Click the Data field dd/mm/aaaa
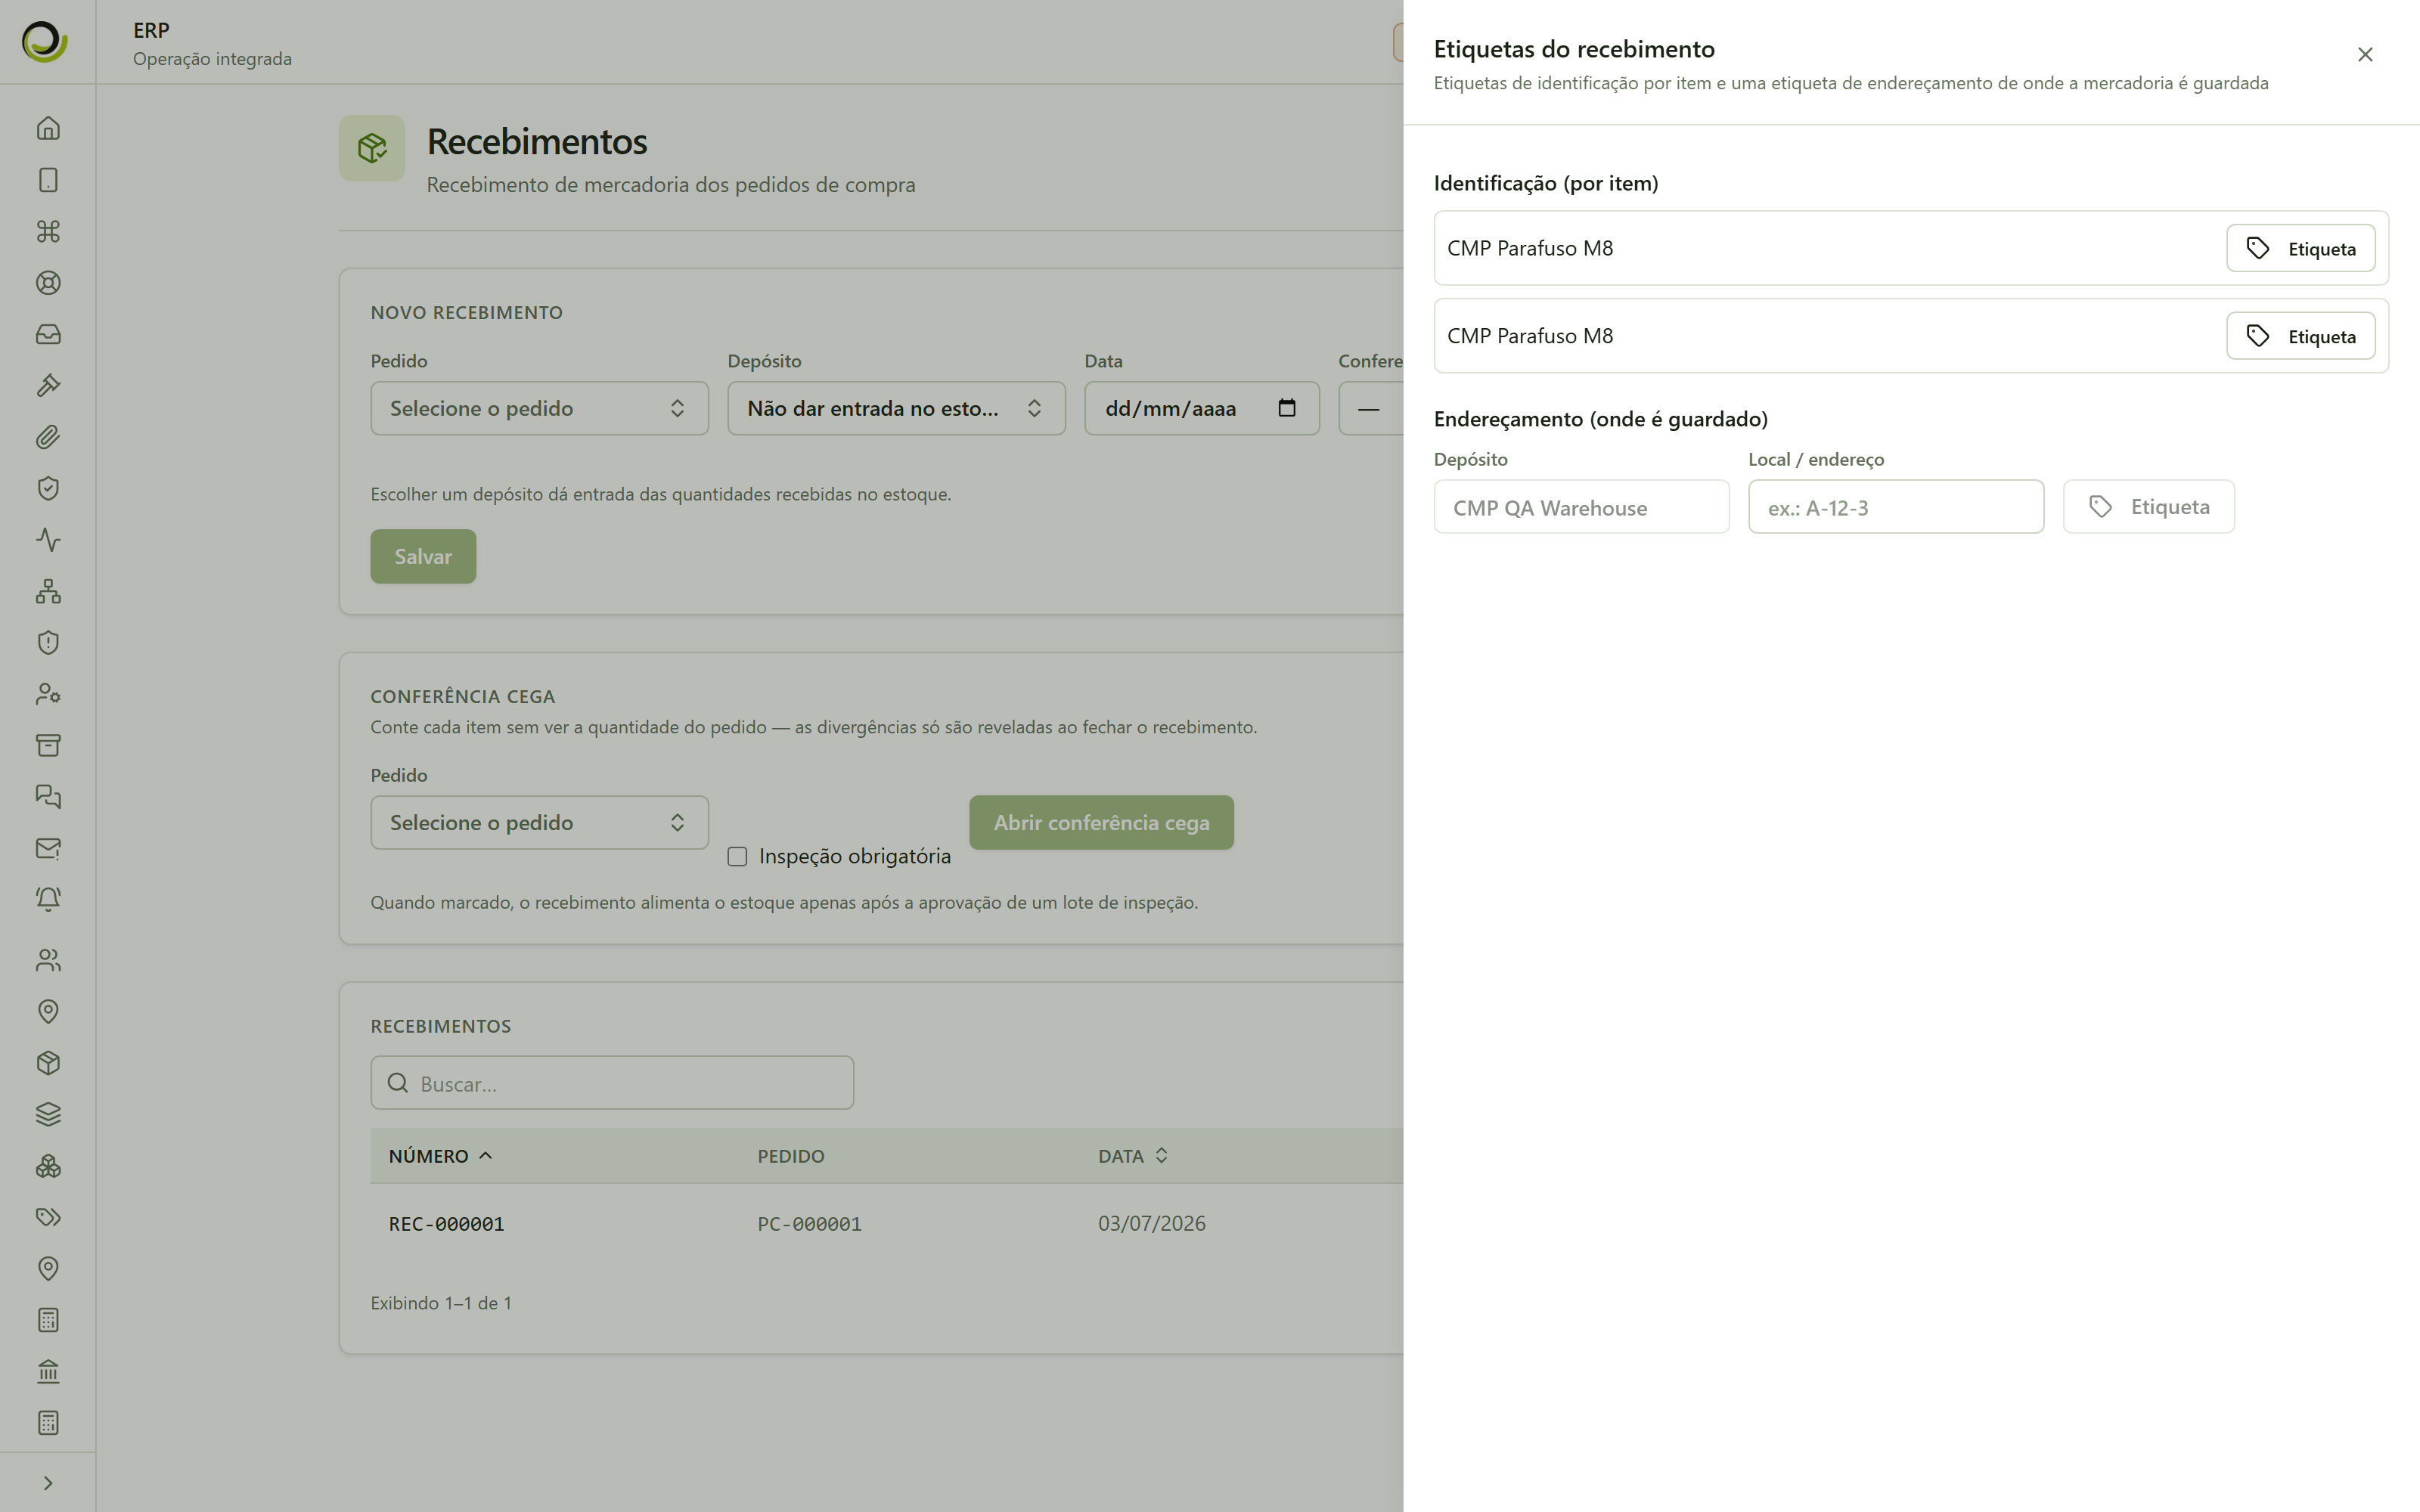Image resolution: width=2420 pixels, height=1512 pixels. click(1202, 408)
